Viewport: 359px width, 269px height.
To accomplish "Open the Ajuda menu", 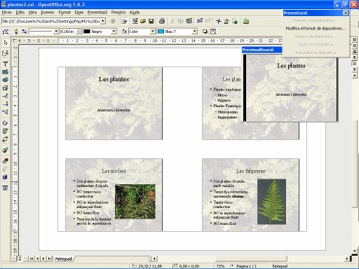I will (x=135, y=13).
